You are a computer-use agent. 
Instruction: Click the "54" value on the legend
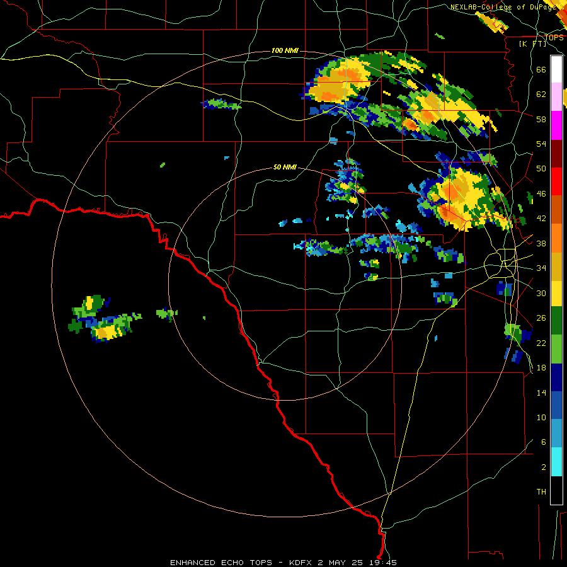pyautogui.click(x=541, y=144)
